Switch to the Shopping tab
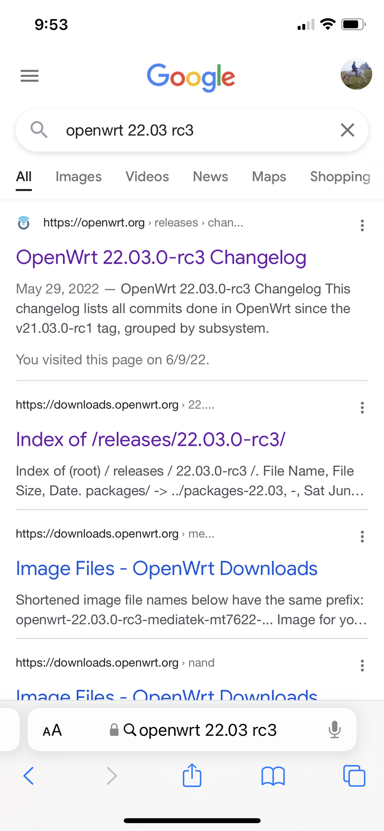 (x=340, y=177)
